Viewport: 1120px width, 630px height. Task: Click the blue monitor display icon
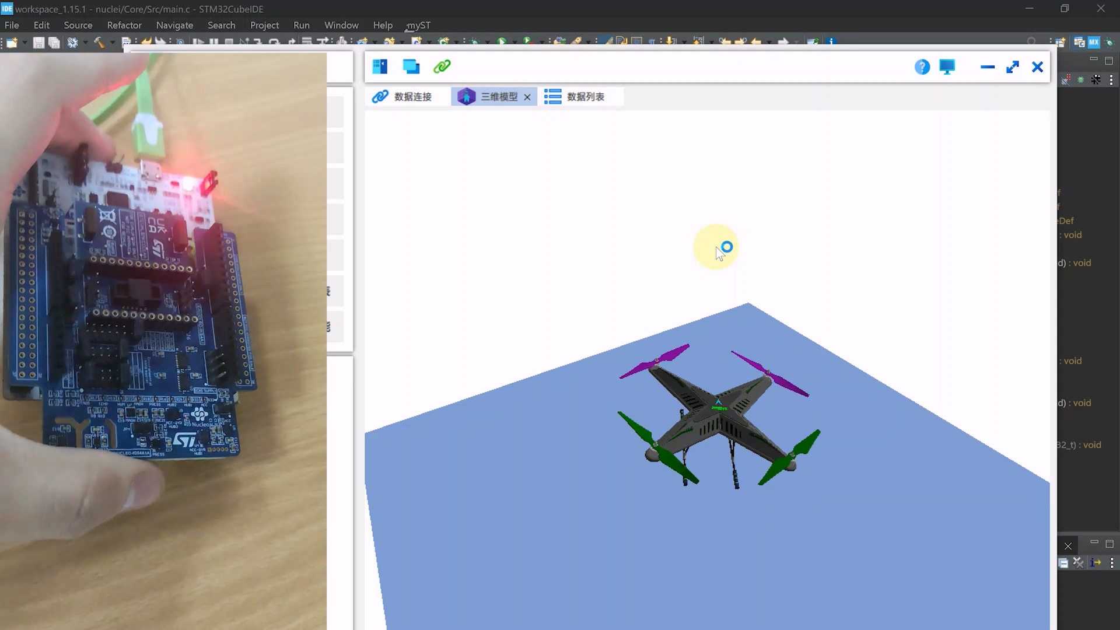click(947, 67)
